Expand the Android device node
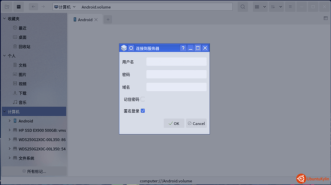 (10, 121)
